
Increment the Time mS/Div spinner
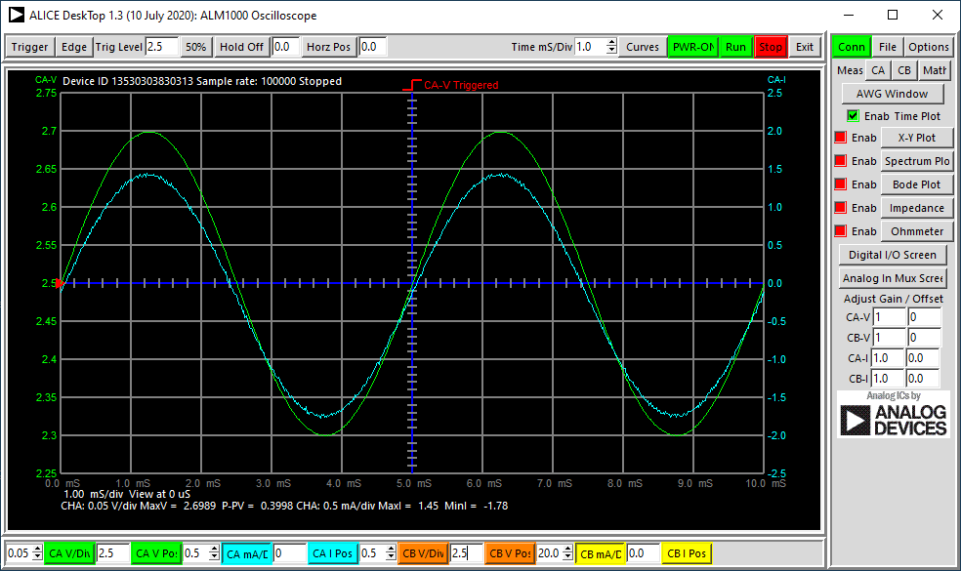tap(614, 42)
